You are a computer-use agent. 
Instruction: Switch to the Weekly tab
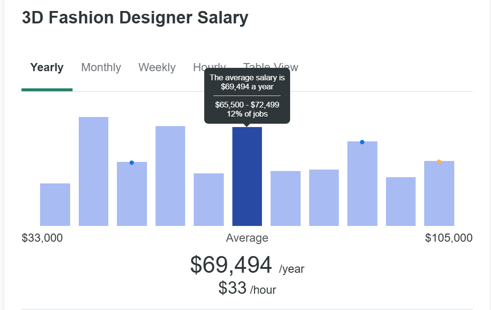[x=157, y=67]
